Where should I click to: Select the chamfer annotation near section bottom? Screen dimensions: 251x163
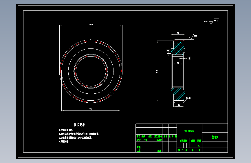(189, 98)
